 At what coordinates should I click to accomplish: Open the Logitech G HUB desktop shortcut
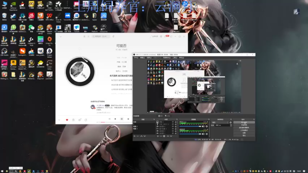[x=32, y=41]
